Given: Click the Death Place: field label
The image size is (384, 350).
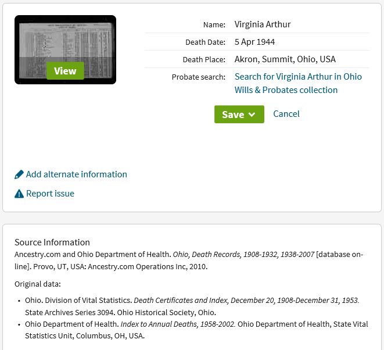Looking at the screenshot, I should coord(203,60).
